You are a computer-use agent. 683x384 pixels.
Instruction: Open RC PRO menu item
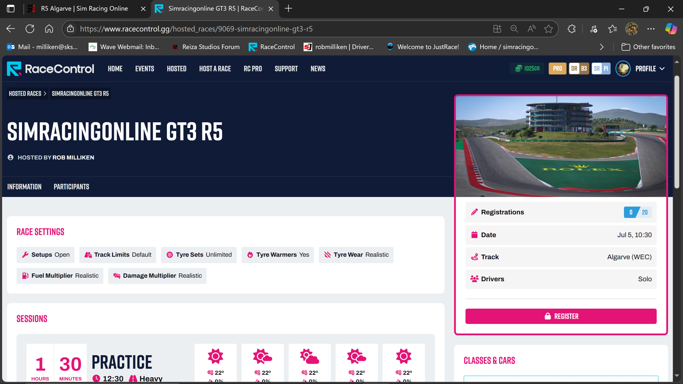[x=253, y=69]
